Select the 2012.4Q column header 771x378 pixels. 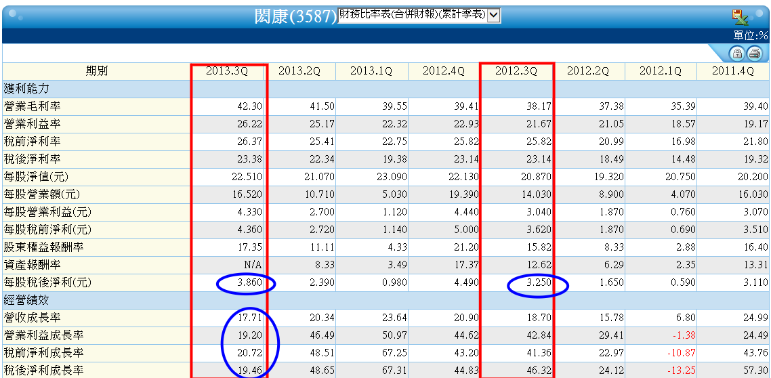coord(444,71)
